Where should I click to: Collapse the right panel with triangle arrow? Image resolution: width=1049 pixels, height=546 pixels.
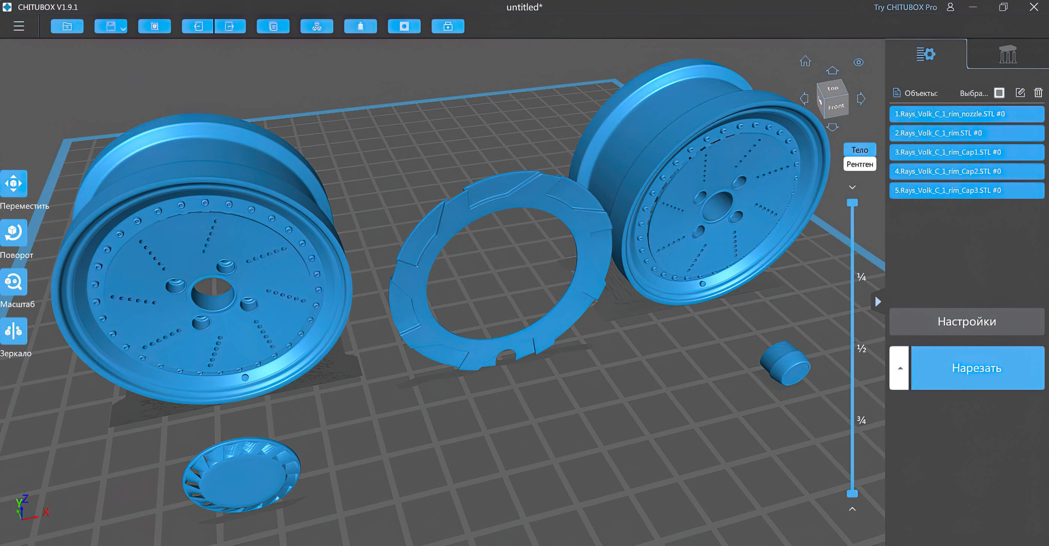[878, 302]
